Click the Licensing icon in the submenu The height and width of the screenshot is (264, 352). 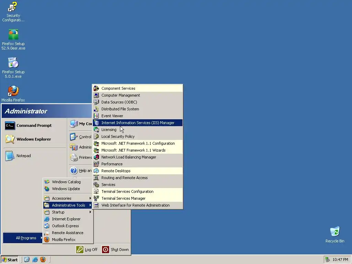(x=96, y=130)
